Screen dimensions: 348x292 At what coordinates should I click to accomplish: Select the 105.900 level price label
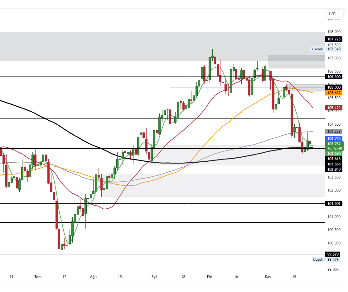click(x=333, y=87)
